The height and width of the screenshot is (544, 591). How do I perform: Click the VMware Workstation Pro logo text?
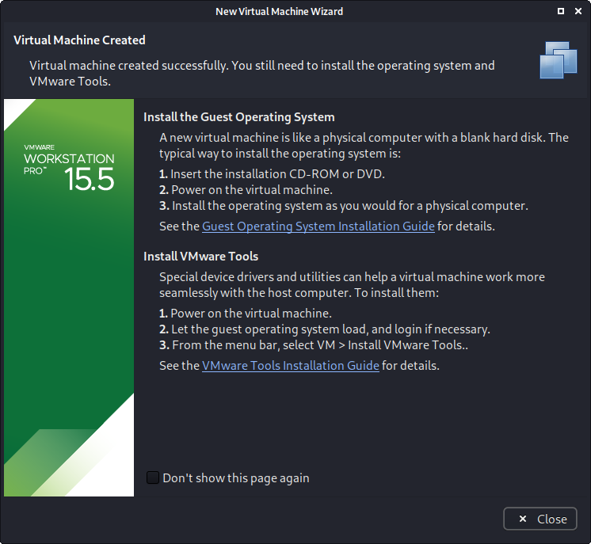point(70,159)
